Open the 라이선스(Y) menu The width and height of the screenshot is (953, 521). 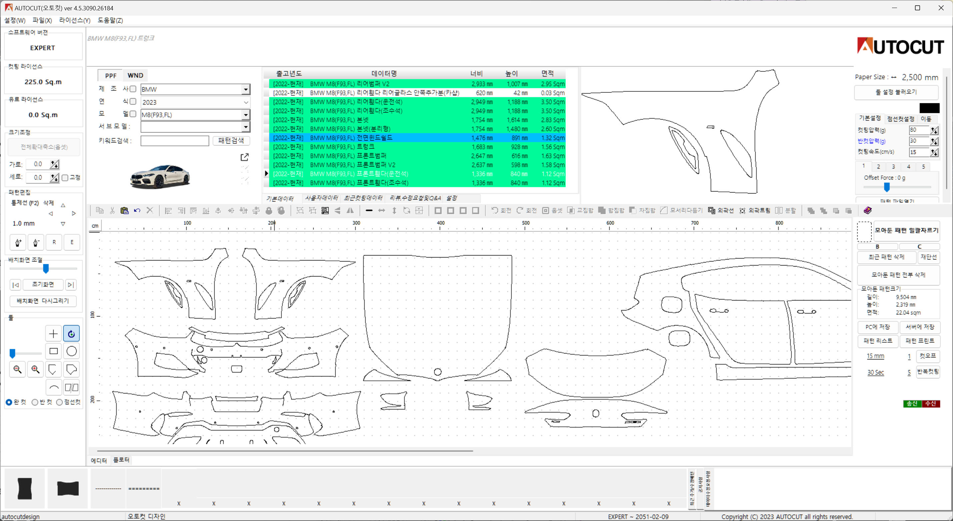tap(75, 20)
